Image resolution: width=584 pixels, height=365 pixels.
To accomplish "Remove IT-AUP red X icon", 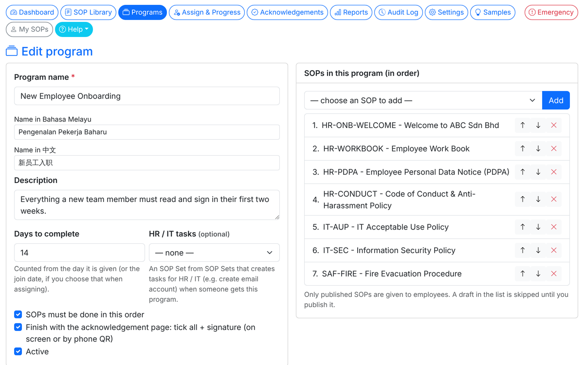I will click(x=554, y=227).
